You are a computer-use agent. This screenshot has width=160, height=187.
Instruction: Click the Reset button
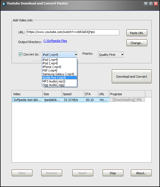(x=83, y=173)
